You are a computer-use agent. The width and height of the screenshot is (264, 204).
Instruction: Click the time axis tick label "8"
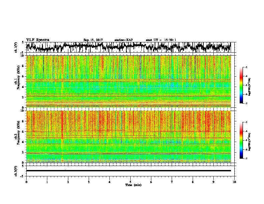(193, 182)
